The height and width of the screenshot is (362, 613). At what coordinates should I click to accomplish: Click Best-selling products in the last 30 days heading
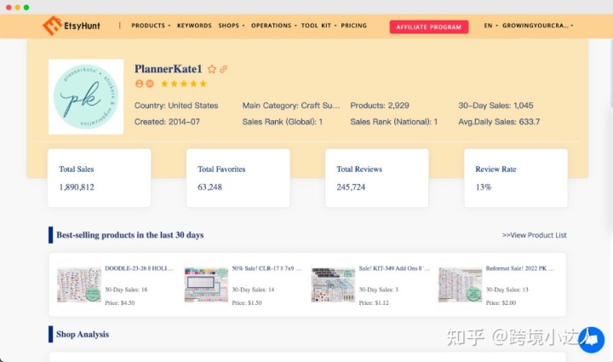[129, 235]
